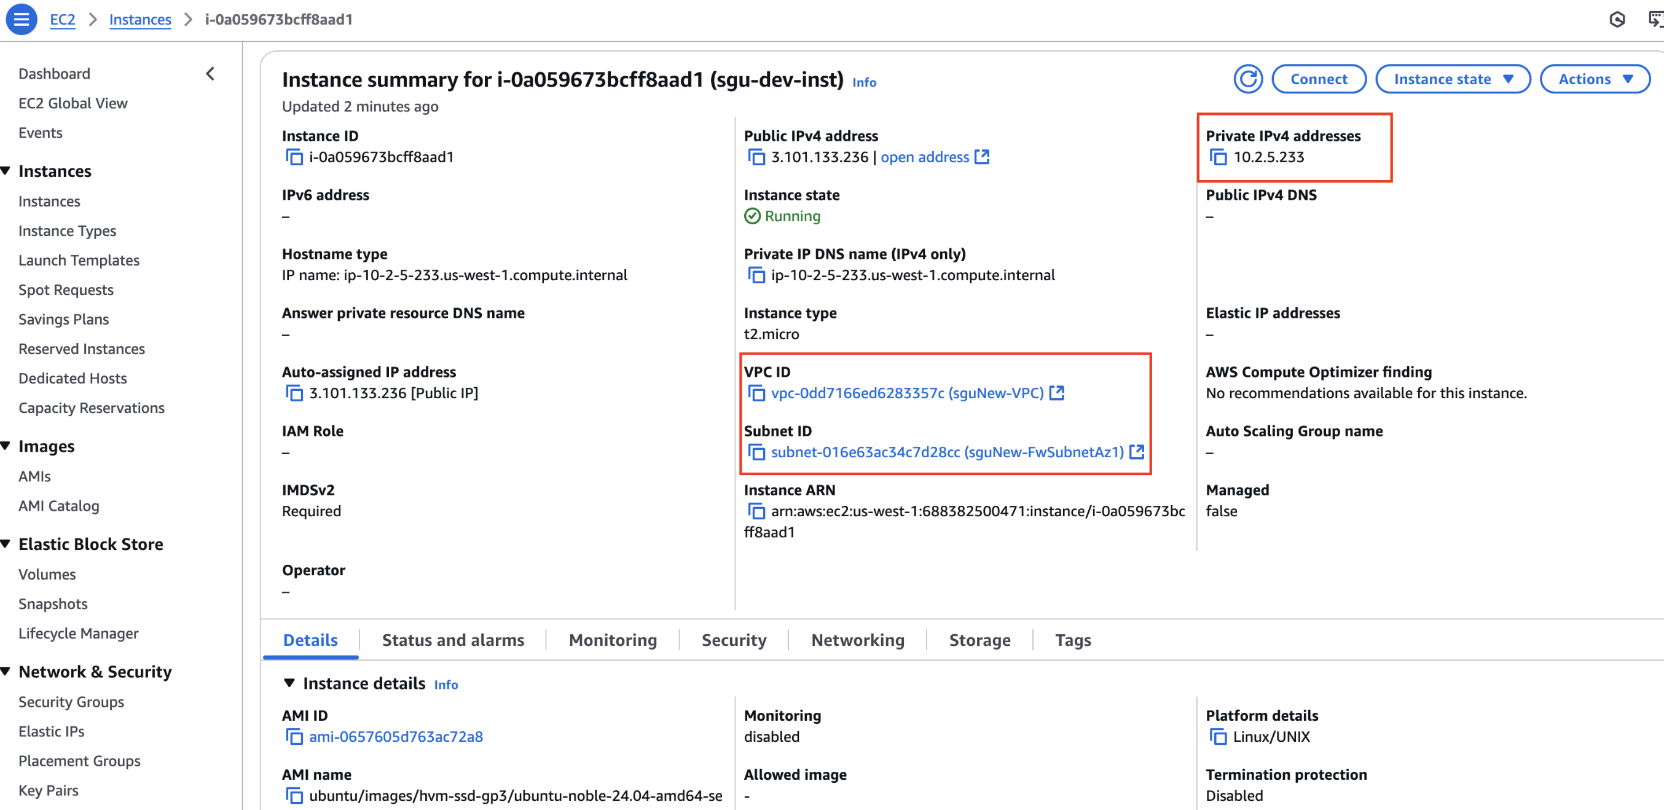
Task: Copy the Subnet ID value
Action: (x=756, y=452)
